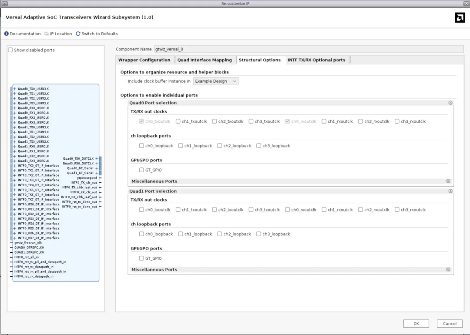The width and height of the screenshot is (470, 335).
Task: Enable Quad0 ch3_loopback checkbox
Action: [258, 146]
